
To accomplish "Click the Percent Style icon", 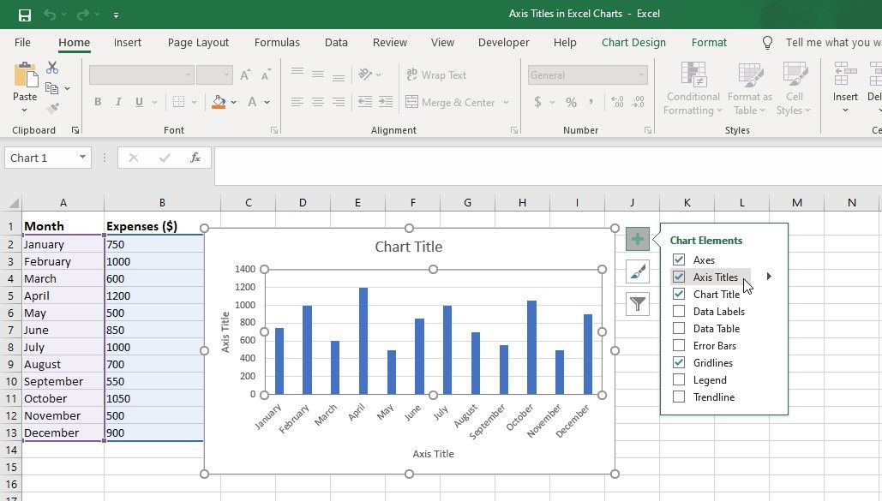I will coord(570,102).
